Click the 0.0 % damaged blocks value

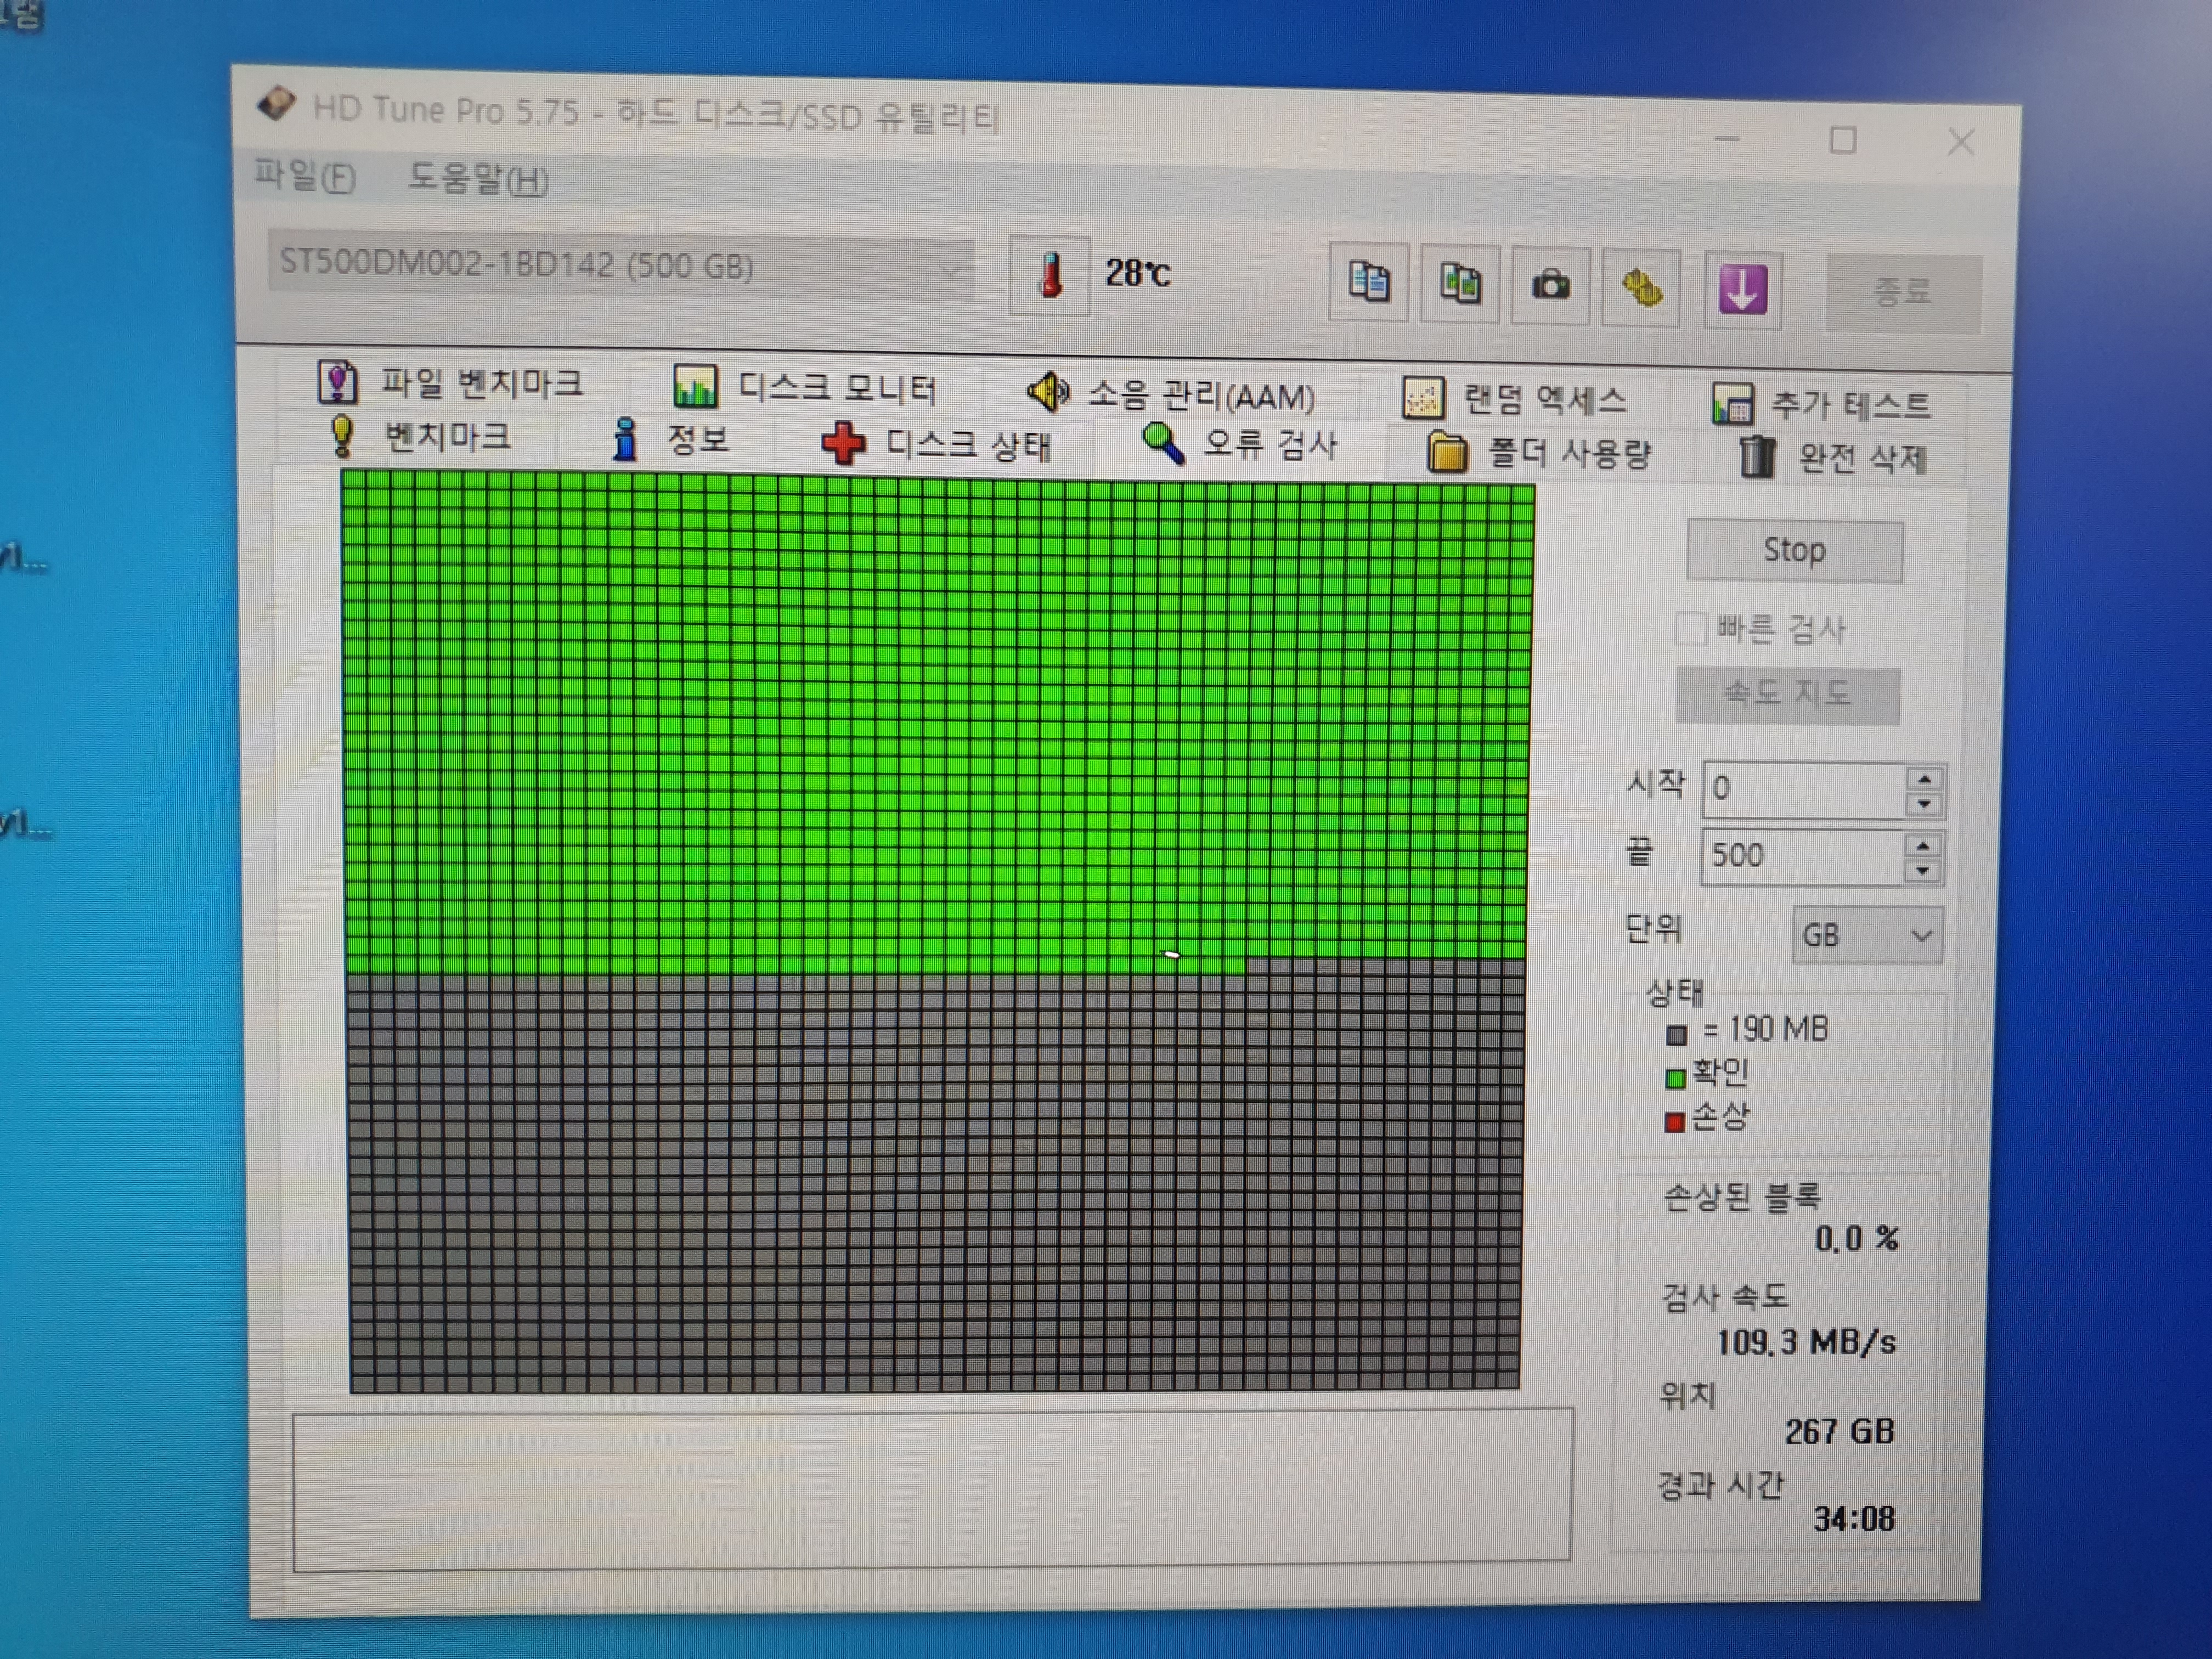[x=1857, y=1239]
